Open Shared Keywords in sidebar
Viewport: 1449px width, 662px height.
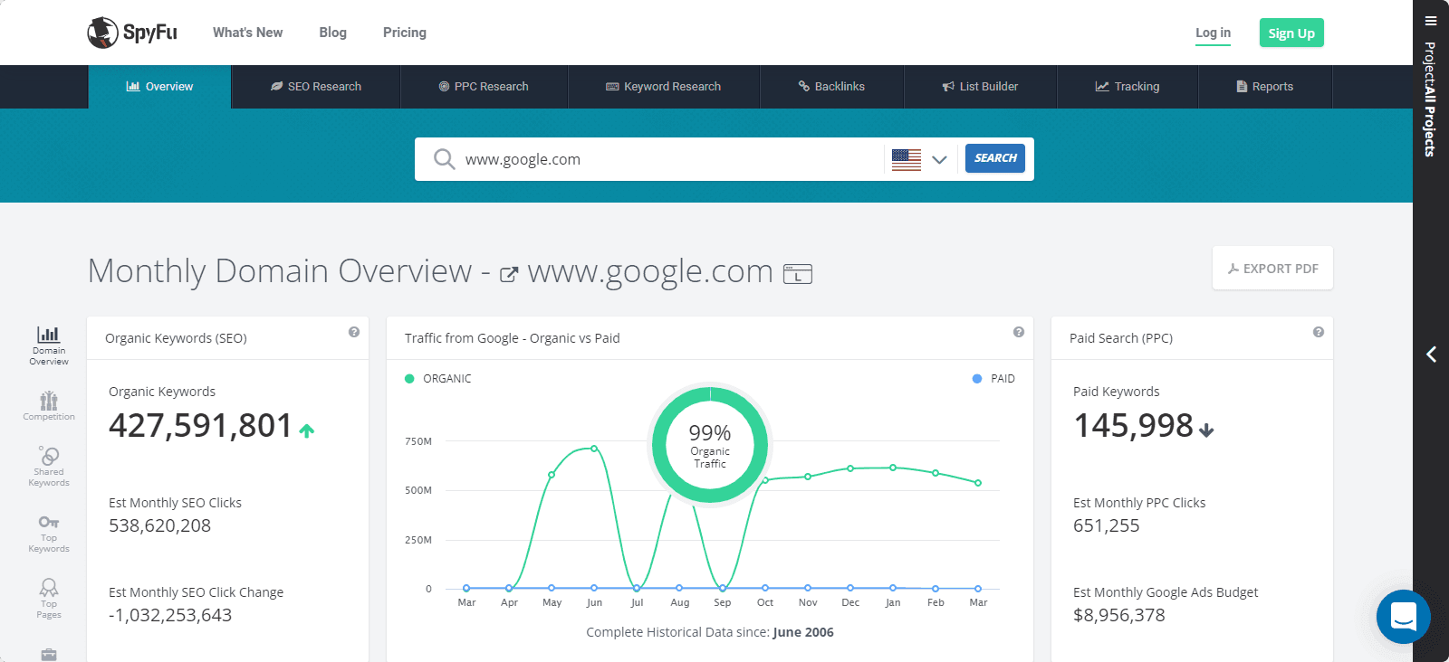coord(49,467)
